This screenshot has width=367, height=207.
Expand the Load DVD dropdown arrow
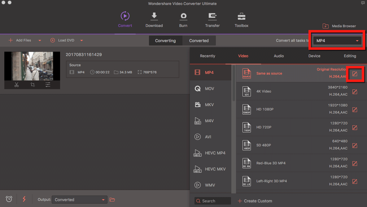(81, 41)
